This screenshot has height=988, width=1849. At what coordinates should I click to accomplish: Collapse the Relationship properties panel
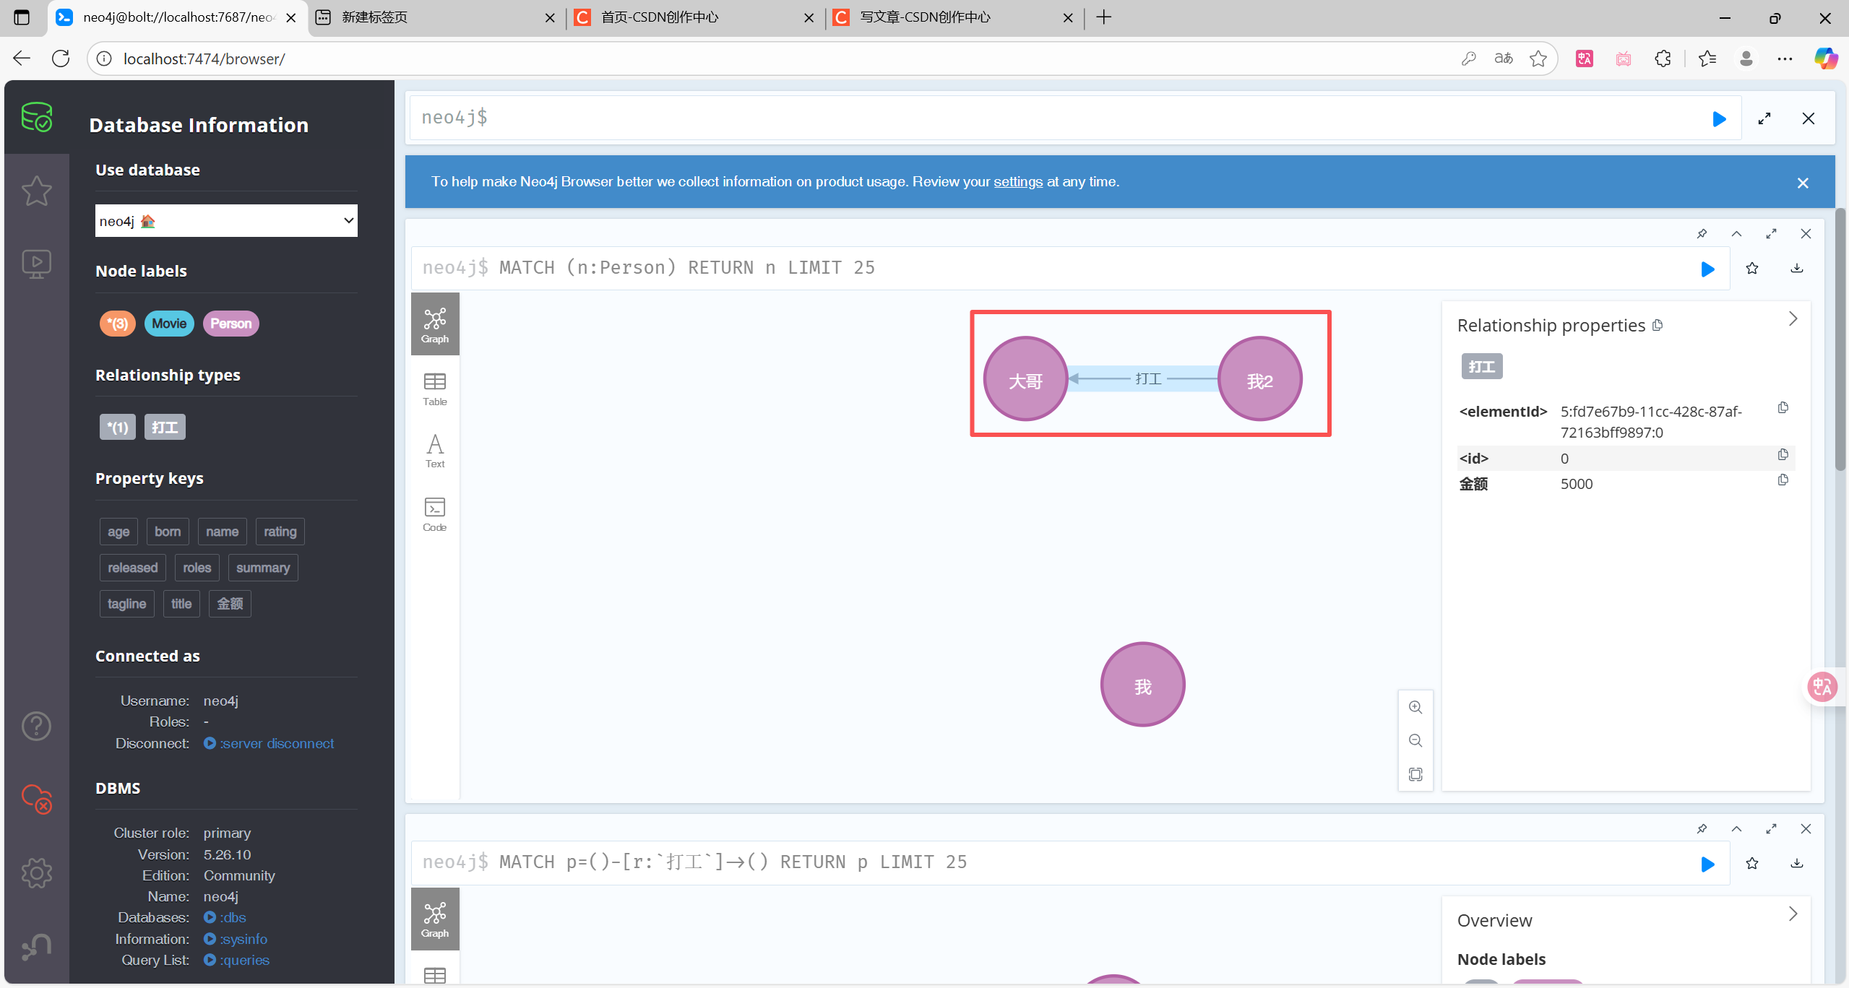pyautogui.click(x=1792, y=319)
